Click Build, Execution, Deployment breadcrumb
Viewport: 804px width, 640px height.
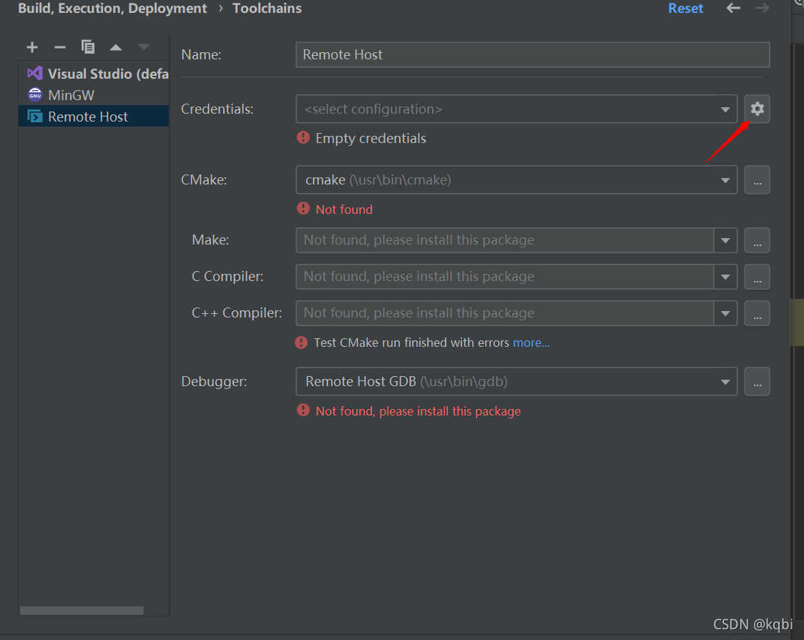tap(112, 8)
